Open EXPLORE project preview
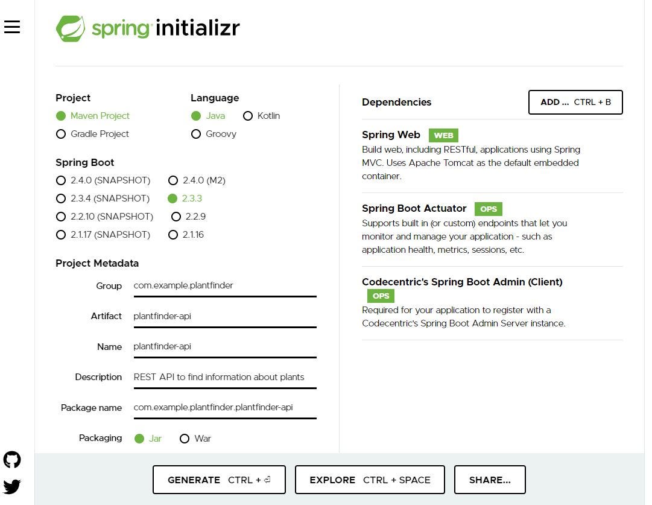The width and height of the screenshot is (652, 505). pos(370,480)
